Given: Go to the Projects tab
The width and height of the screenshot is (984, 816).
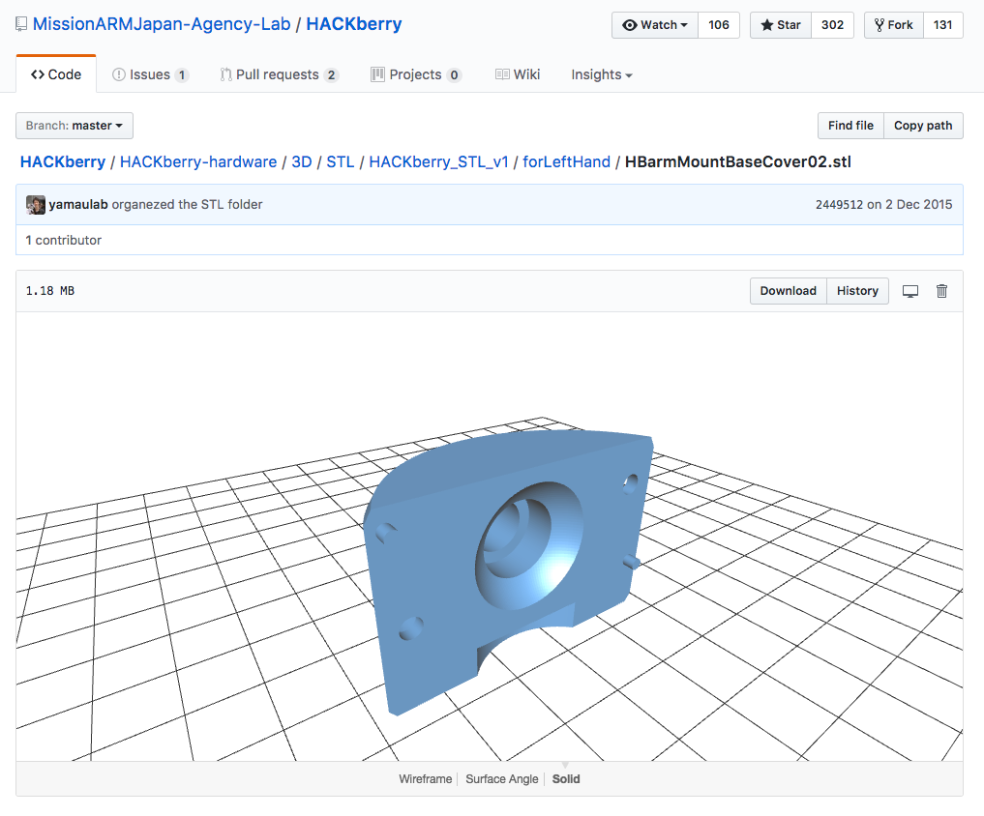Looking at the screenshot, I should [x=416, y=74].
